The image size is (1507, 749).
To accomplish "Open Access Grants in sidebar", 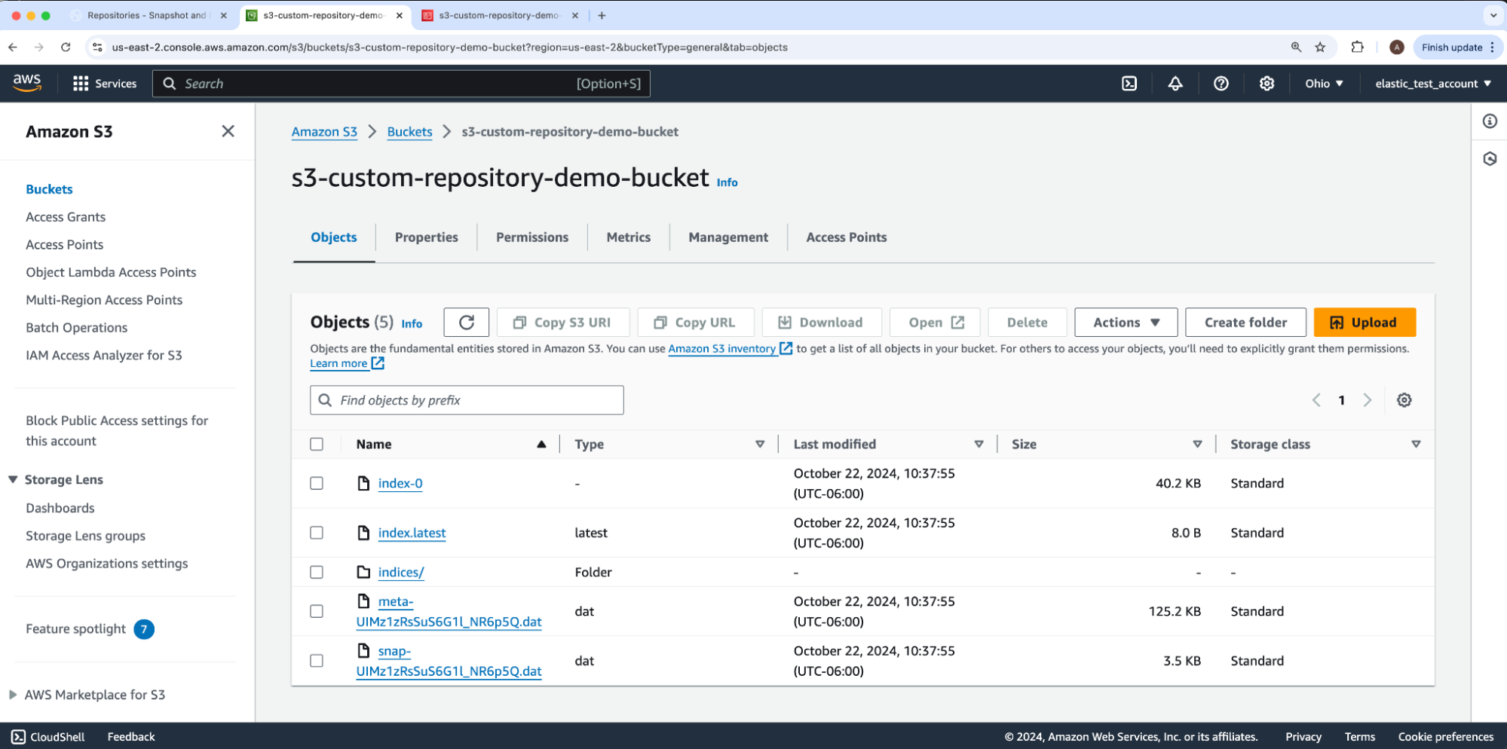I will [66, 217].
